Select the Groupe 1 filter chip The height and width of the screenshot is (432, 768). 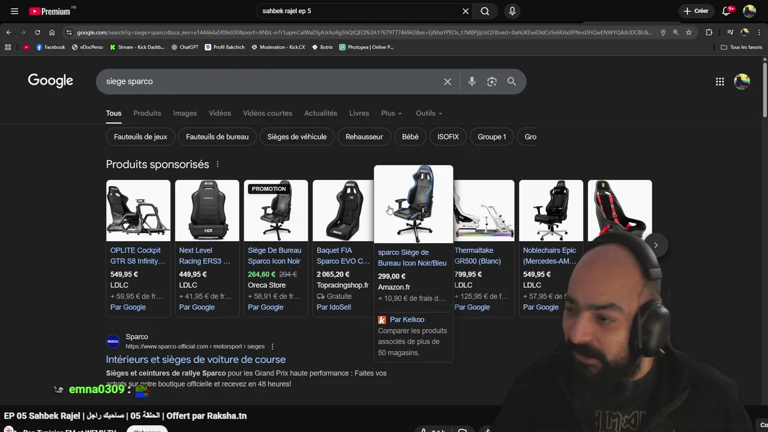(492, 137)
